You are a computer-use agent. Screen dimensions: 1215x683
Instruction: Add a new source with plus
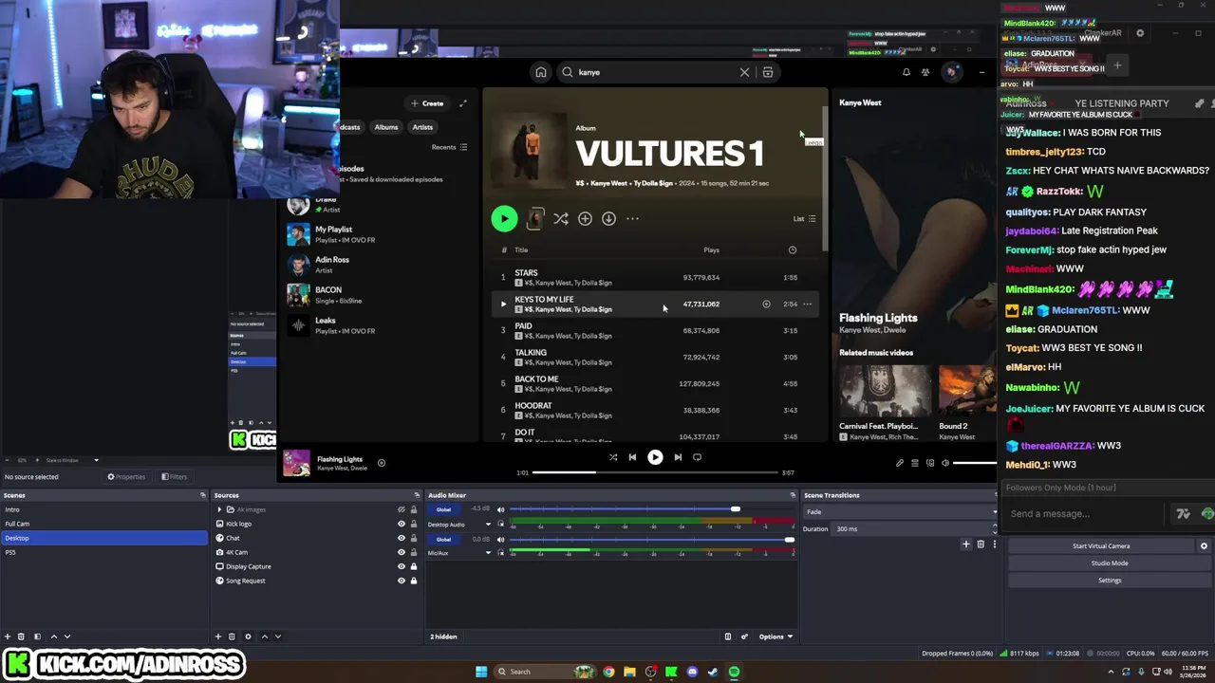[x=218, y=637]
